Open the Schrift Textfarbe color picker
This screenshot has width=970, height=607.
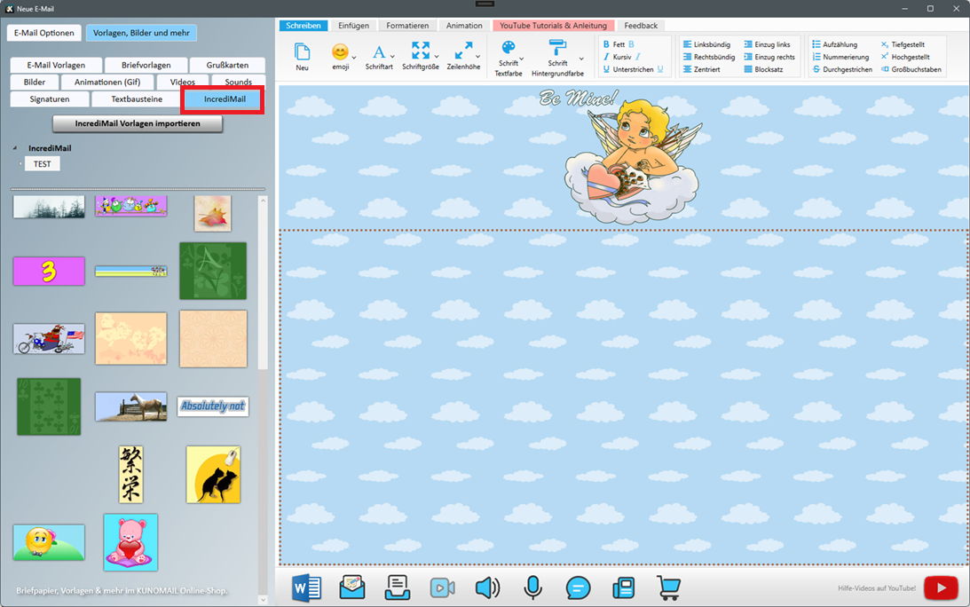(509, 58)
